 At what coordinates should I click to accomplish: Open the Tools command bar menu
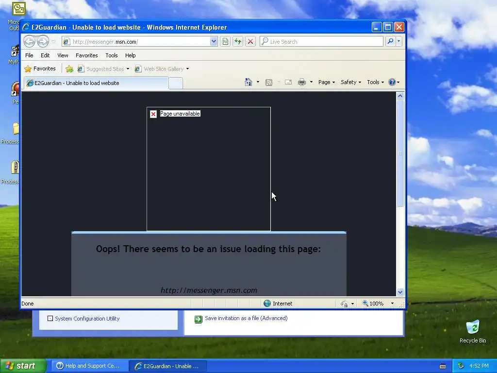click(375, 82)
